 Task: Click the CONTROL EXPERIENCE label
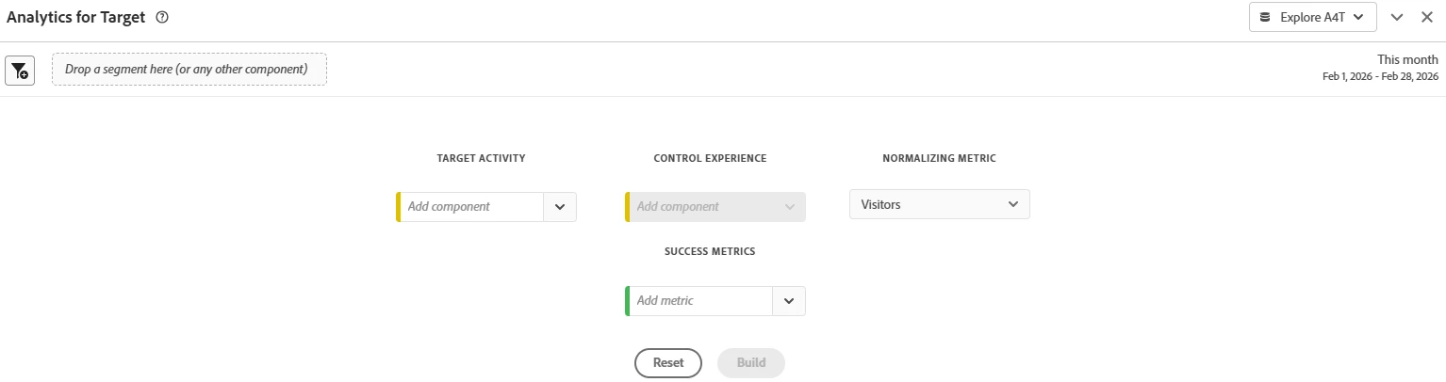click(710, 158)
